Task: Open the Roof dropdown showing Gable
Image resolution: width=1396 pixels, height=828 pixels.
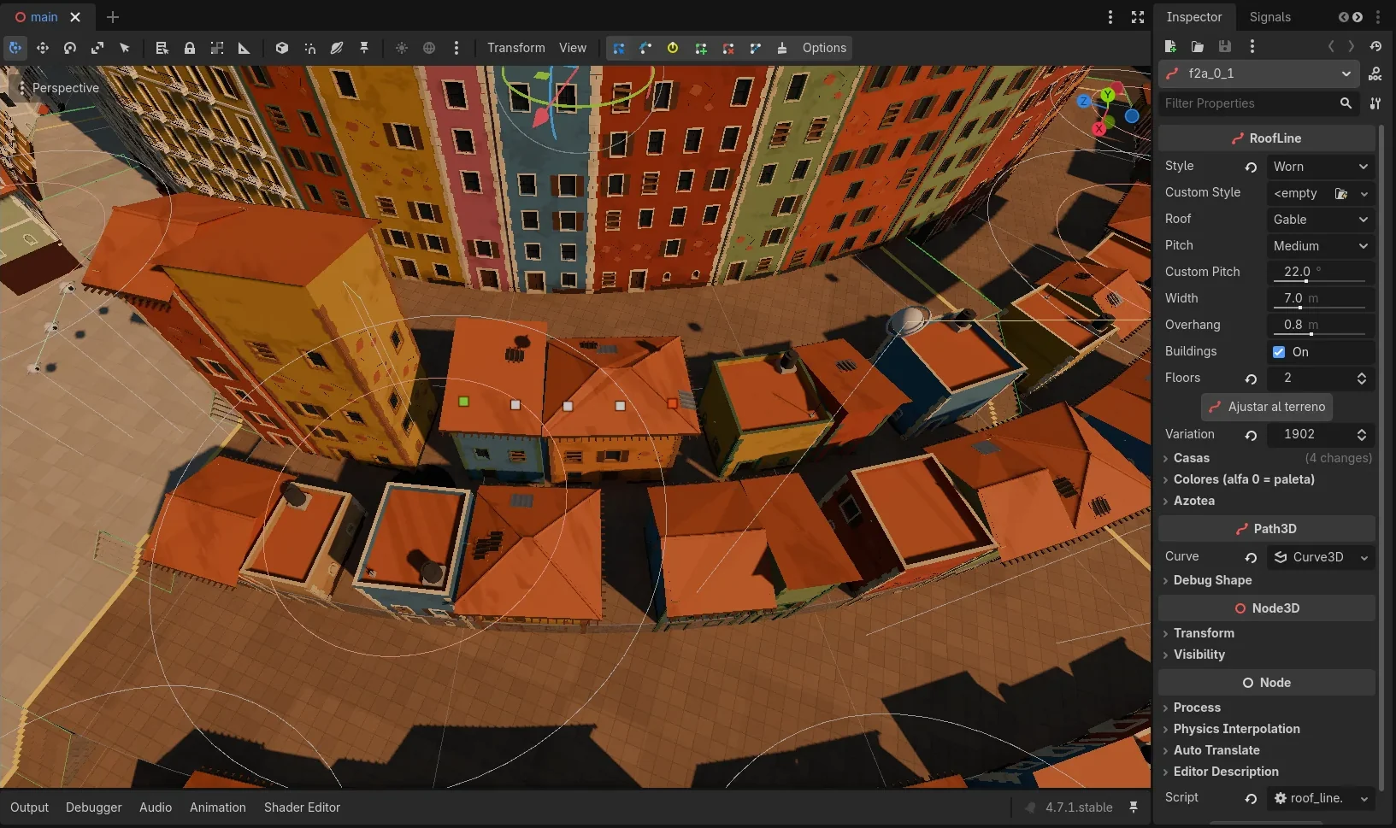Action: (x=1321, y=220)
